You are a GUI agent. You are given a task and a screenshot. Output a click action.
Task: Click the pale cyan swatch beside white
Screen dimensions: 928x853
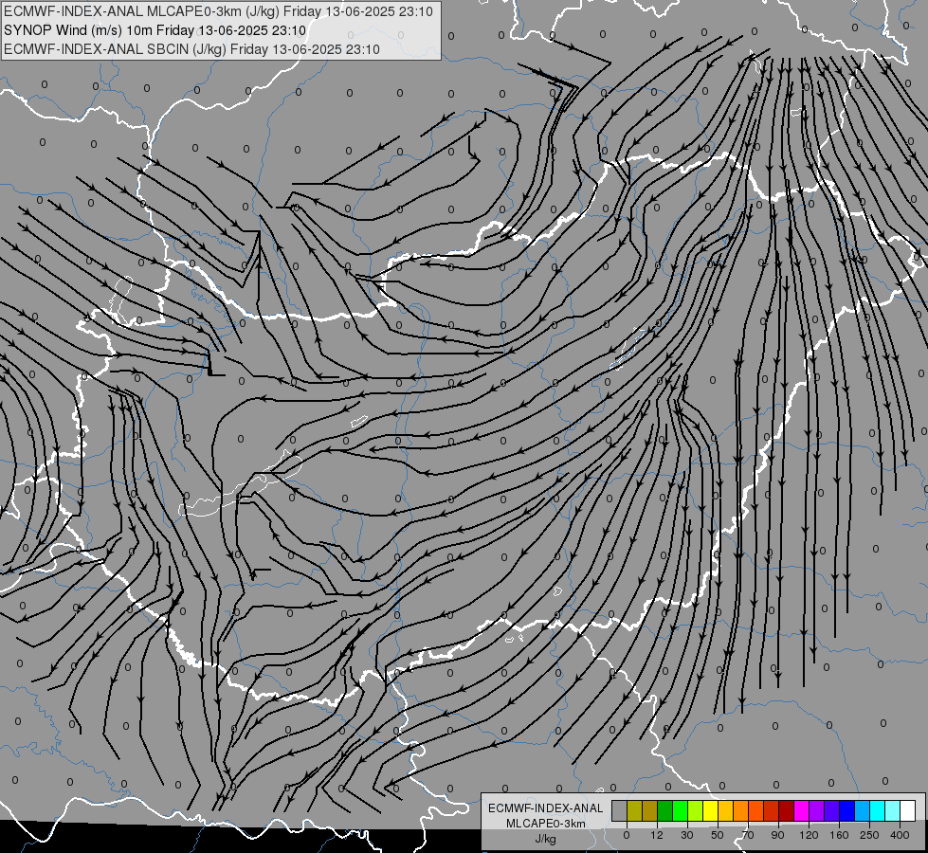pyautogui.click(x=893, y=810)
